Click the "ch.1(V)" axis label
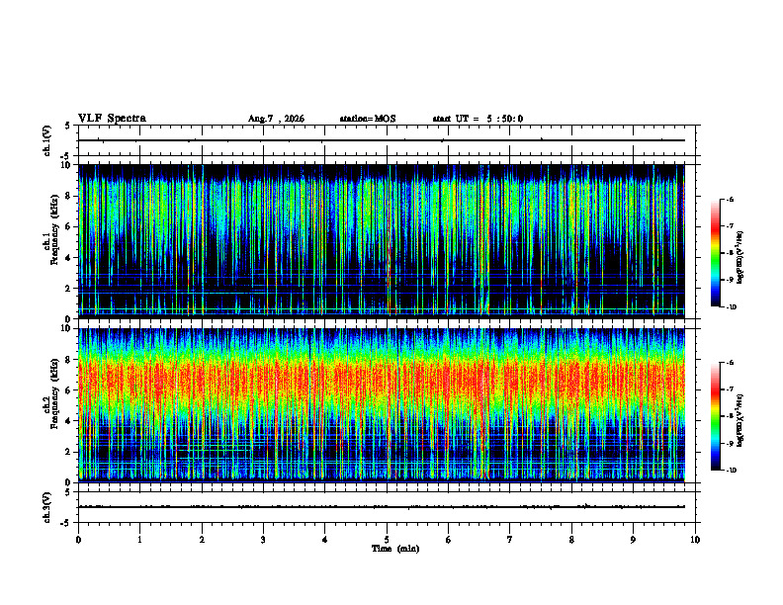 click(x=47, y=140)
